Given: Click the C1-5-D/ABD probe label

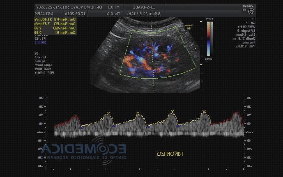Looking at the screenshot, I should click(144, 7).
